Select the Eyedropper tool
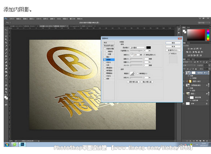The height and width of the screenshot is (154, 211). click(x=6, y=46)
